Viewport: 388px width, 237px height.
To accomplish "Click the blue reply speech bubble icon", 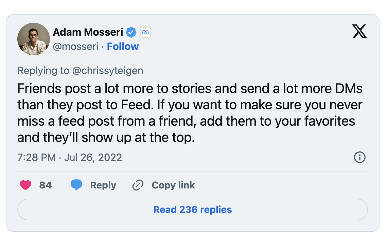I will pyautogui.click(x=76, y=185).
